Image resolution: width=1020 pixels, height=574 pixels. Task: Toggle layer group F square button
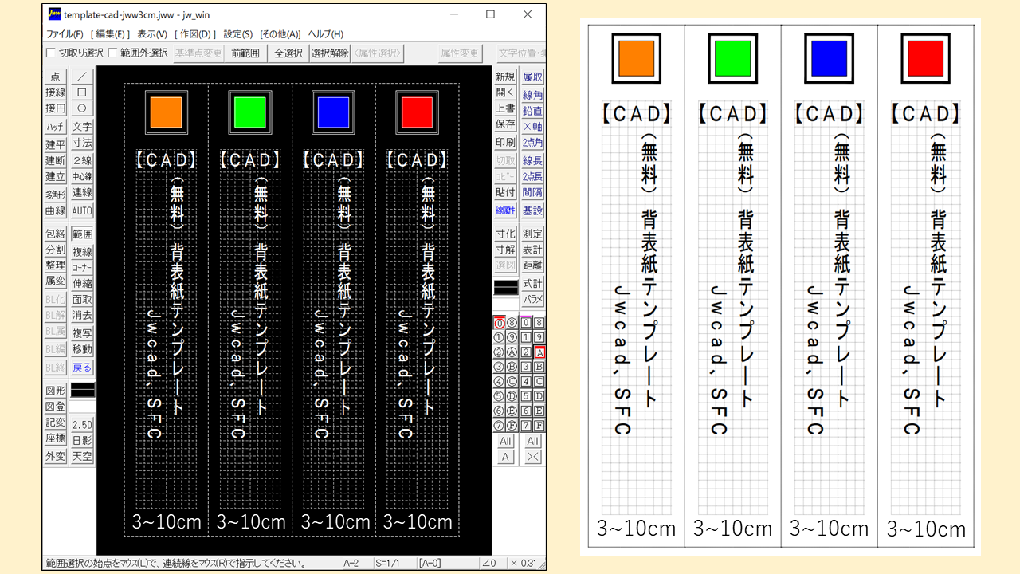point(539,425)
